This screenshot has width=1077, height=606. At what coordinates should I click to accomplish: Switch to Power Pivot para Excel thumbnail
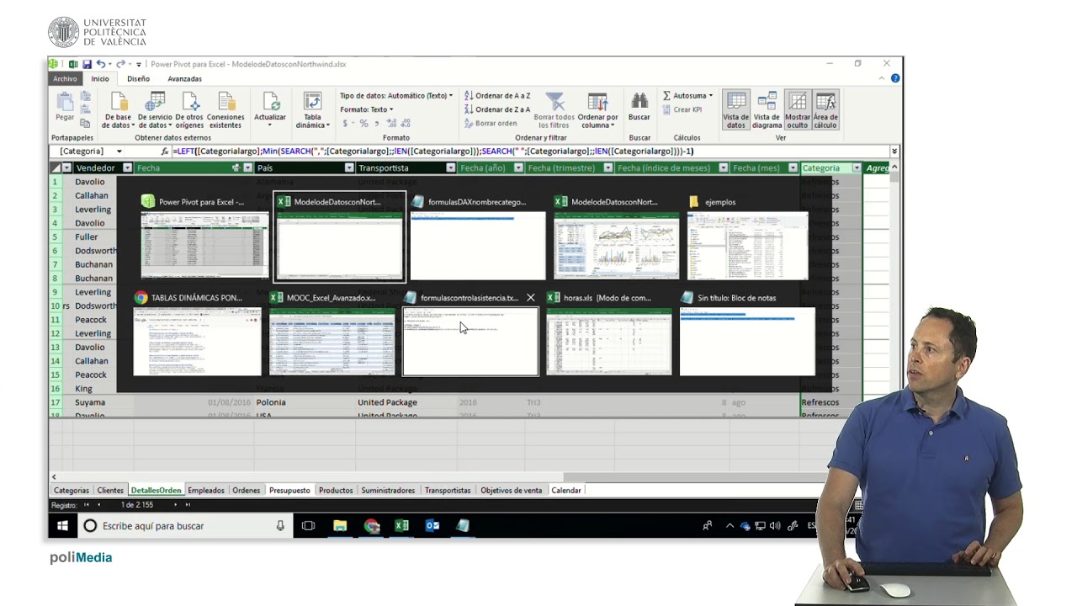pyautogui.click(x=204, y=237)
